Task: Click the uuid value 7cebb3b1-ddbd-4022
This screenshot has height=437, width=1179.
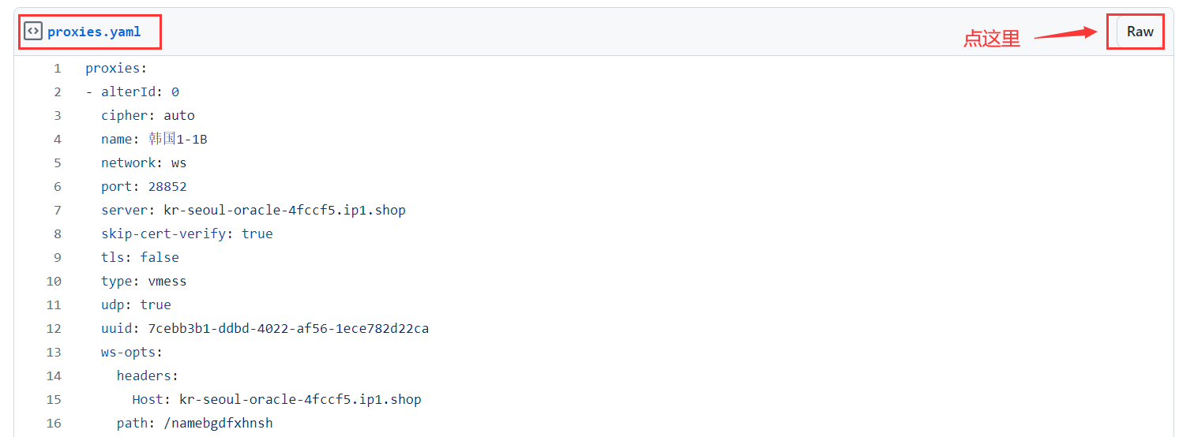Action: click(288, 328)
